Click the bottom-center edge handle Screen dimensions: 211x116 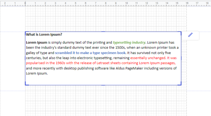tap(103, 85)
